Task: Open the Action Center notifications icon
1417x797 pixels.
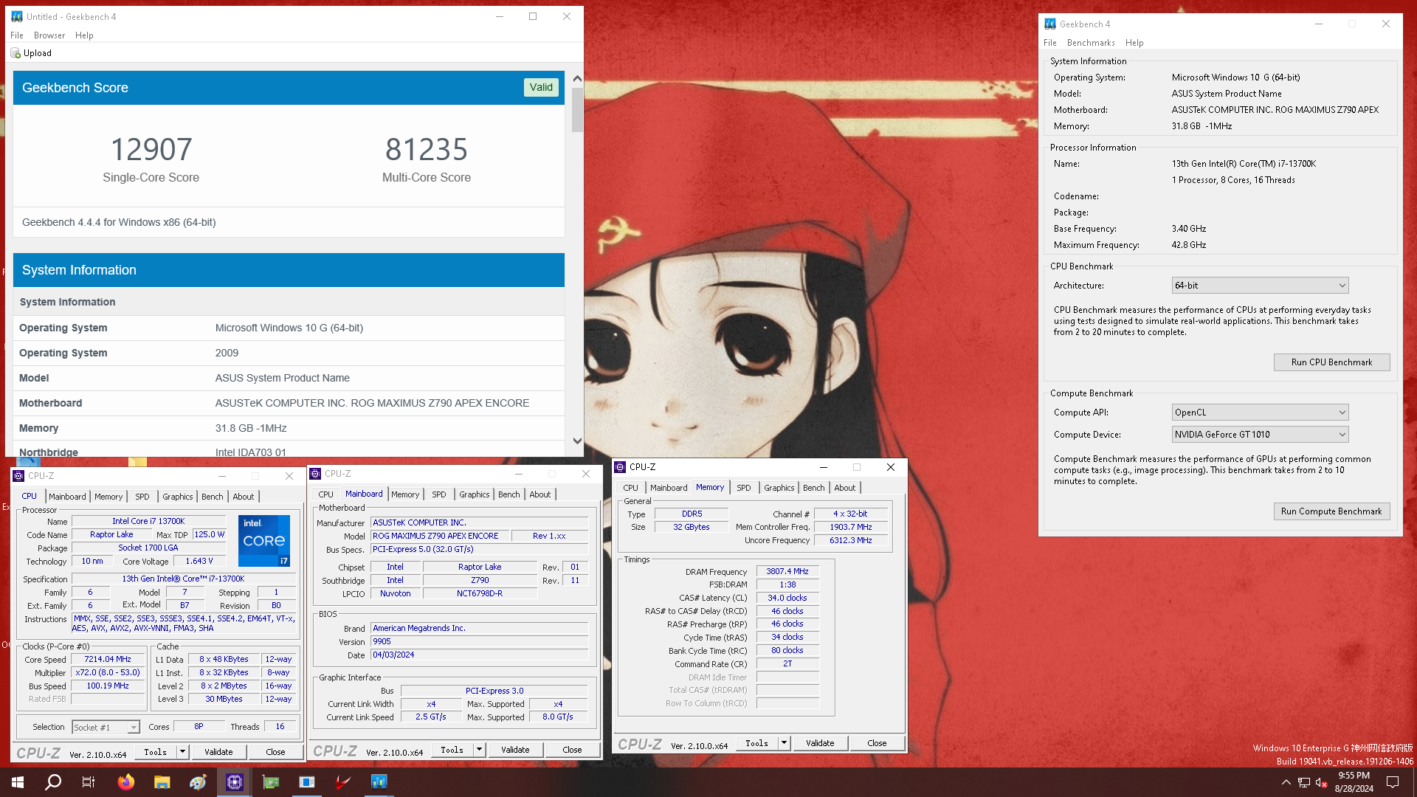Action: (1393, 782)
